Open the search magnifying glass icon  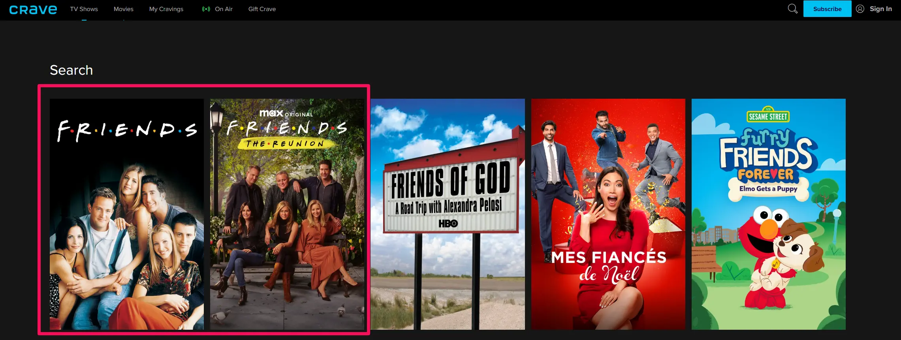tap(792, 9)
